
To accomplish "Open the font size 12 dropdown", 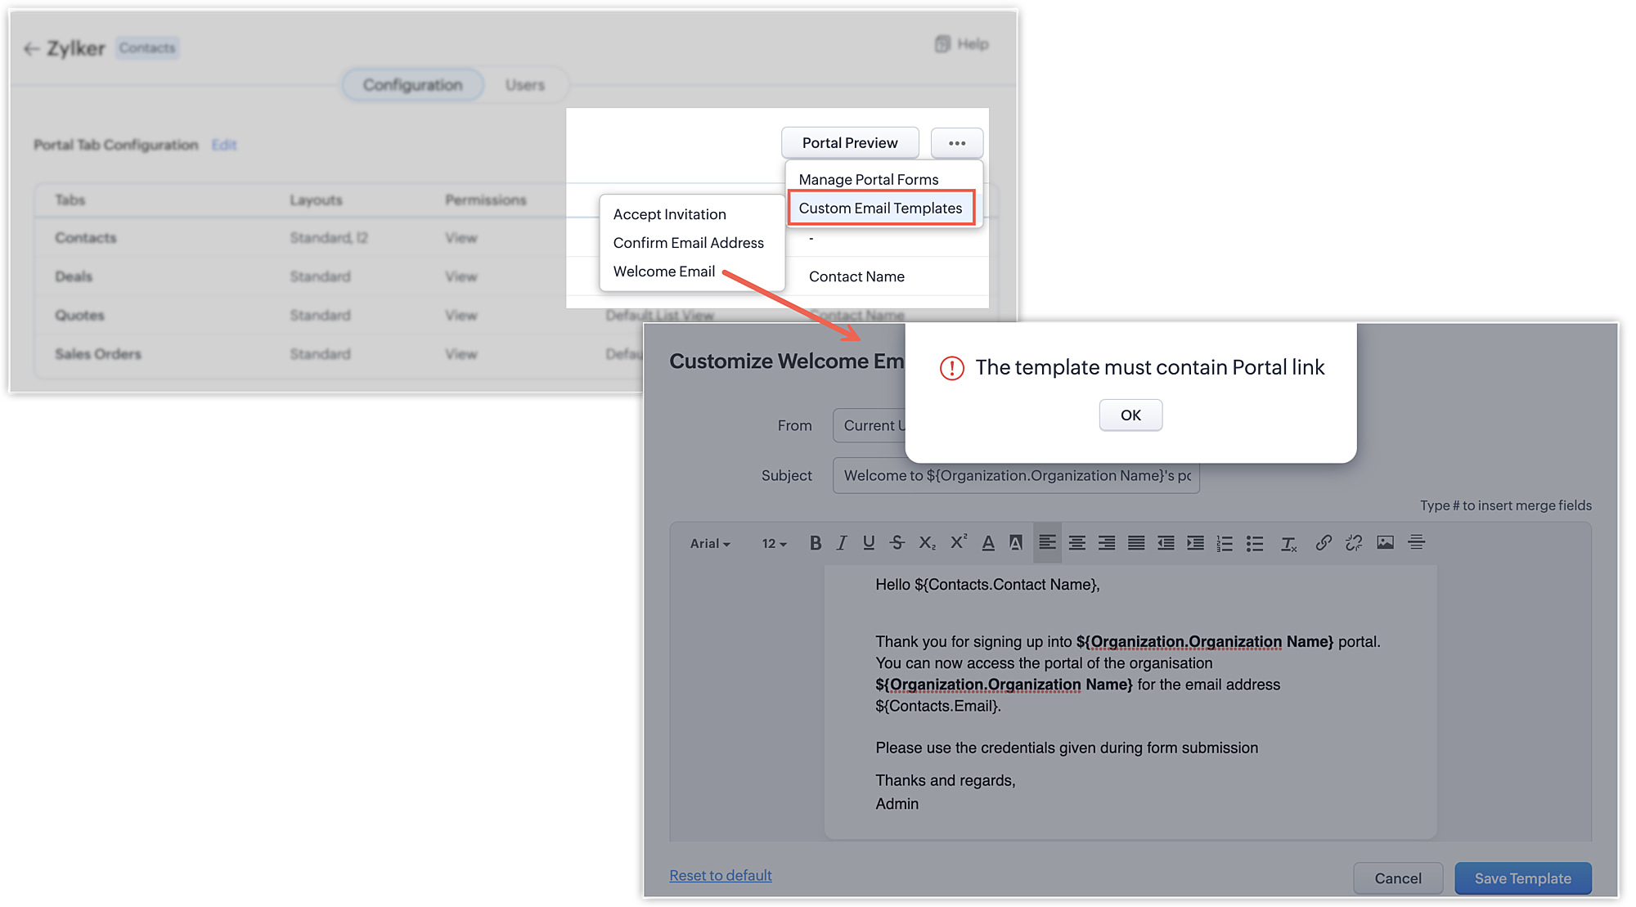I will coord(774,543).
